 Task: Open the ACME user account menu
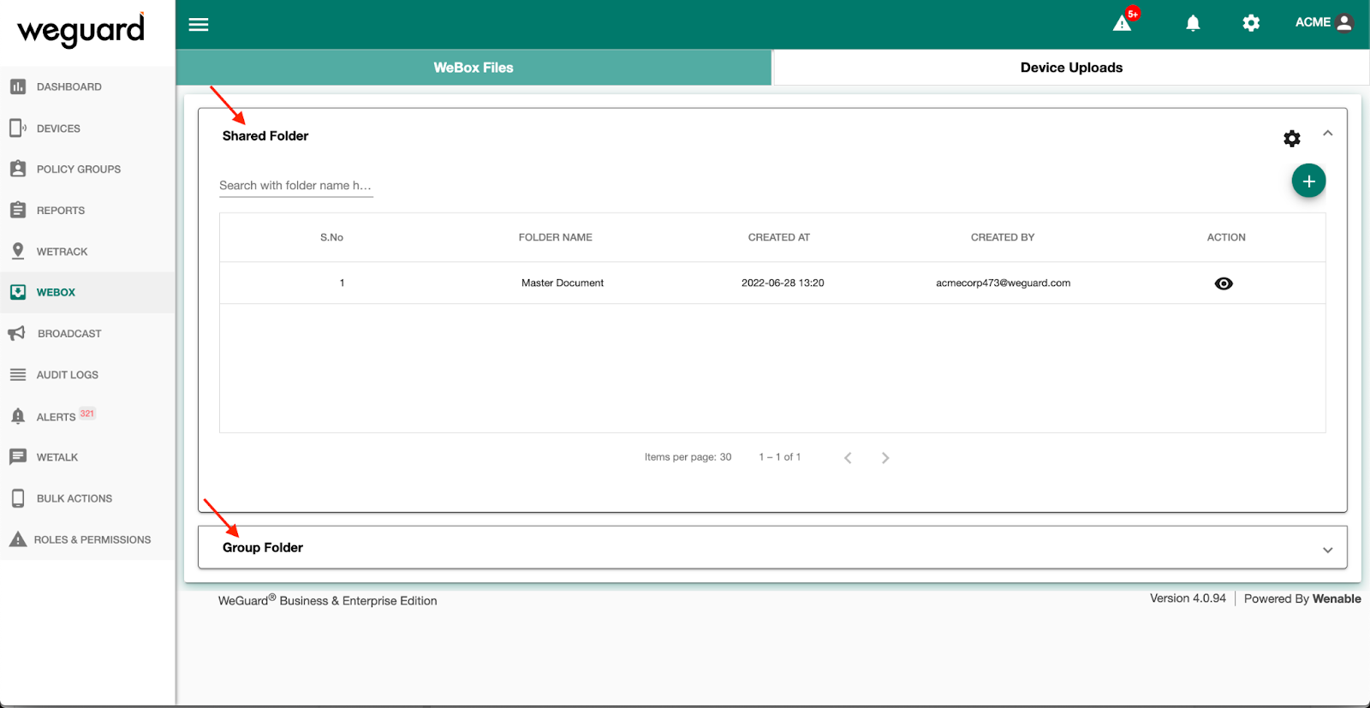(x=1324, y=22)
